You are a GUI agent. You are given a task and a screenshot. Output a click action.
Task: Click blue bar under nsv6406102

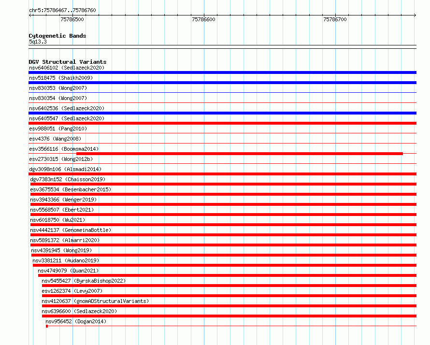222,72
